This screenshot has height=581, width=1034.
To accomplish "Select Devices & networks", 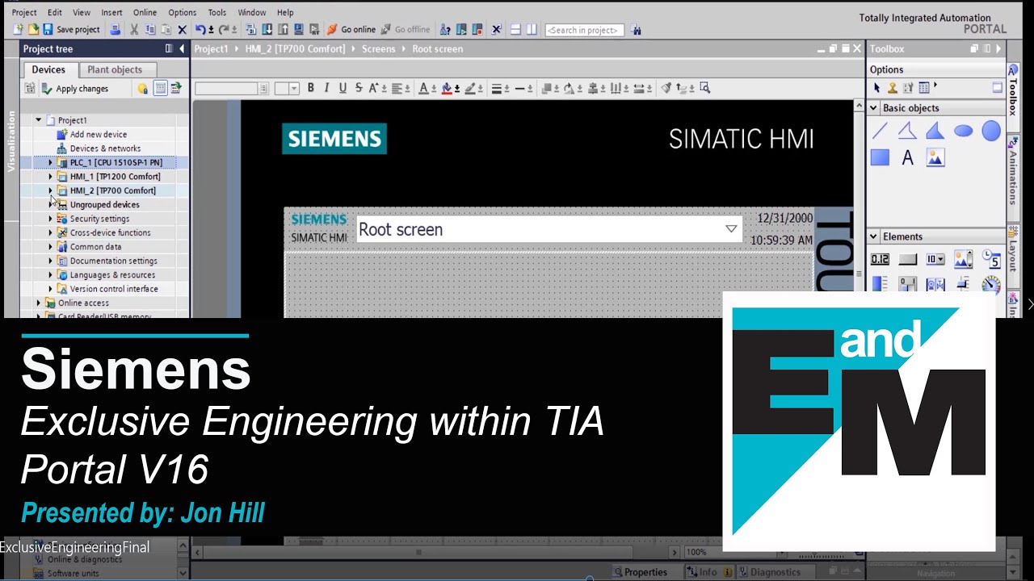I will point(105,148).
